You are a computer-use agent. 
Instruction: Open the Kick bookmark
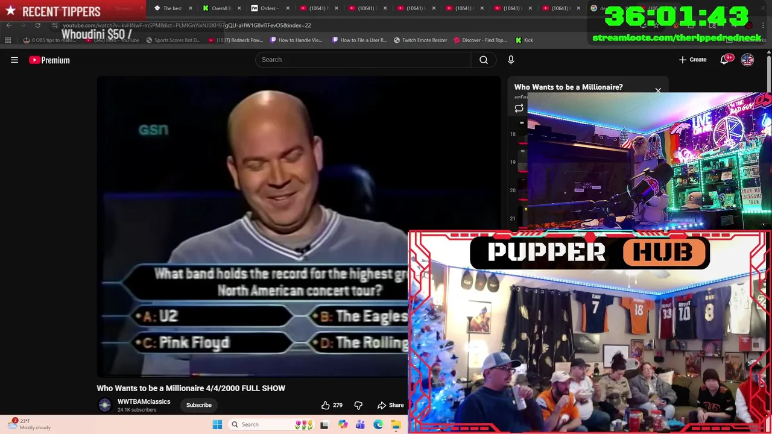coord(524,40)
